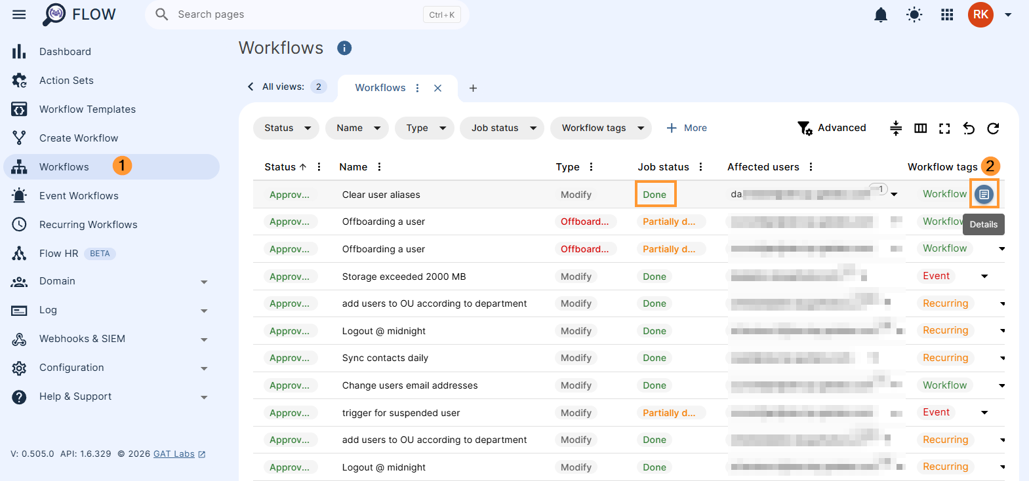Open the Status filter dropdown
1029x481 pixels.
pos(286,128)
